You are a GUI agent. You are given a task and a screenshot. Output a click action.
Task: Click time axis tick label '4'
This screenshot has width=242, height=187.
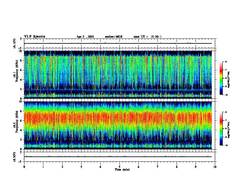pyautogui.click(x=101, y=167)
